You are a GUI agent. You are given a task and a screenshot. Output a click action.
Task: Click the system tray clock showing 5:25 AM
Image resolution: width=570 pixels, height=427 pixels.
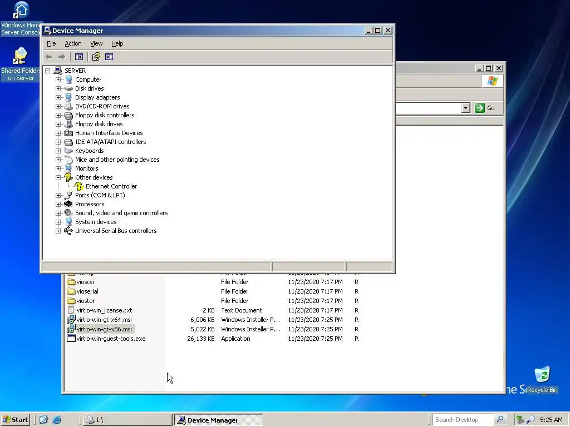tap(551, 420)
